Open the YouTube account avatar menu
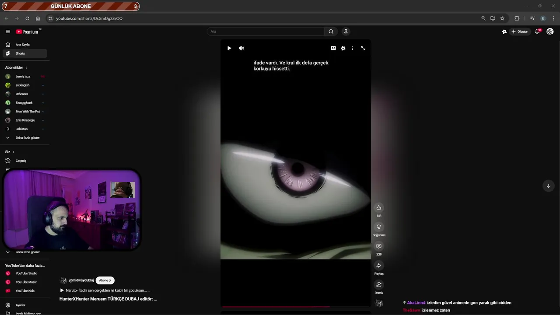Image resolution: width=560 pixels, height=315 pixels. coord(550,31)
